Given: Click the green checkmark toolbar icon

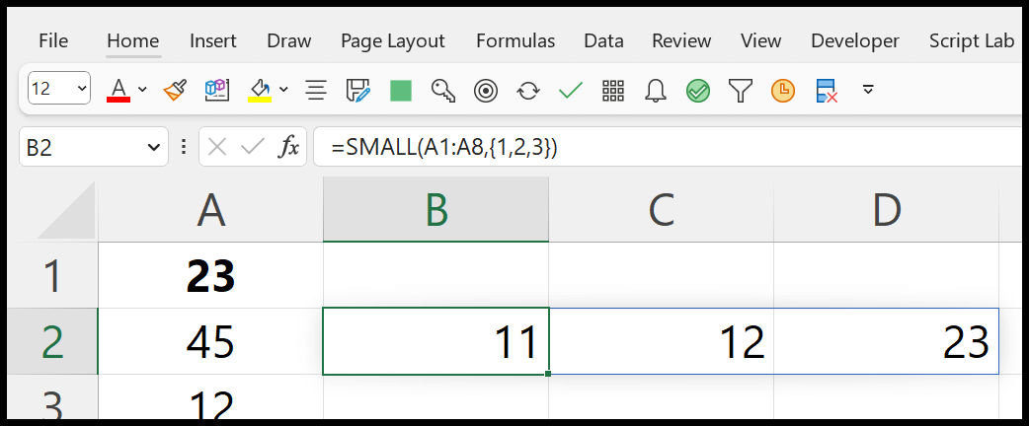Looking at the screenshot, I should (x=570, y=90).
